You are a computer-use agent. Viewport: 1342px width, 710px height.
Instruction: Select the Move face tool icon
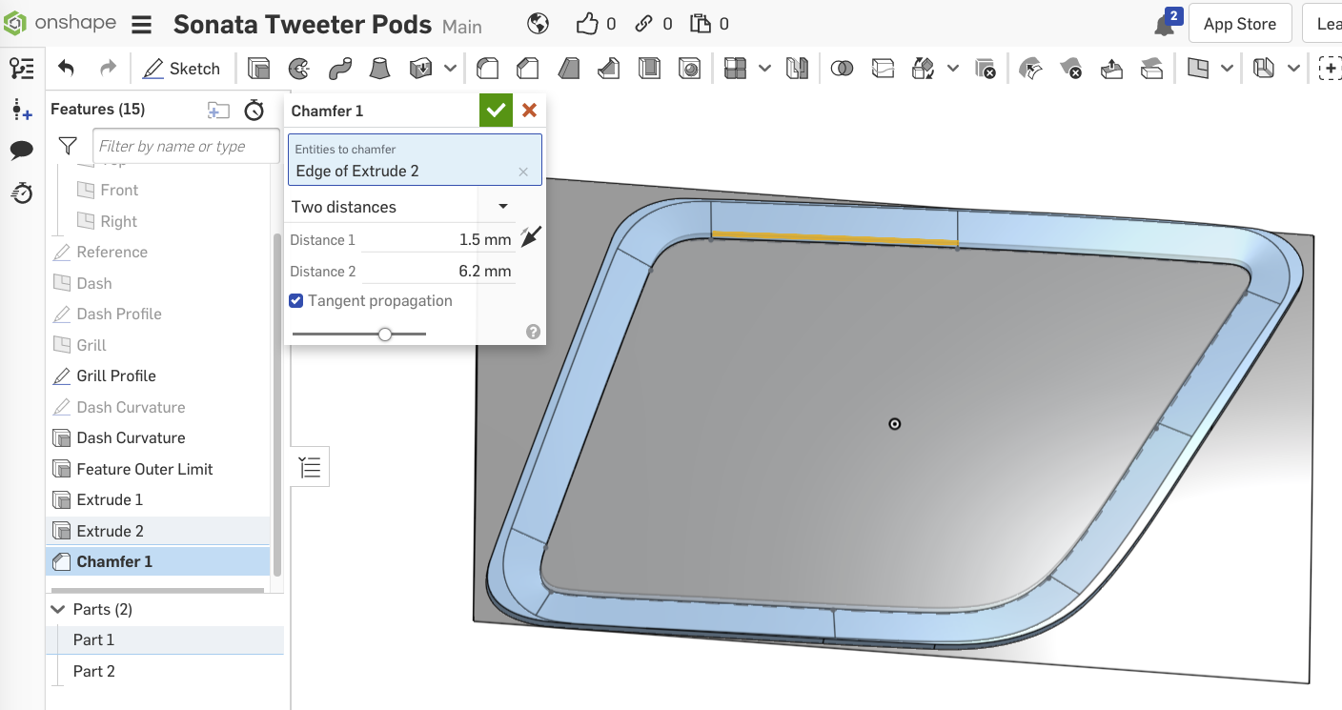click(x=1111, y=69)
